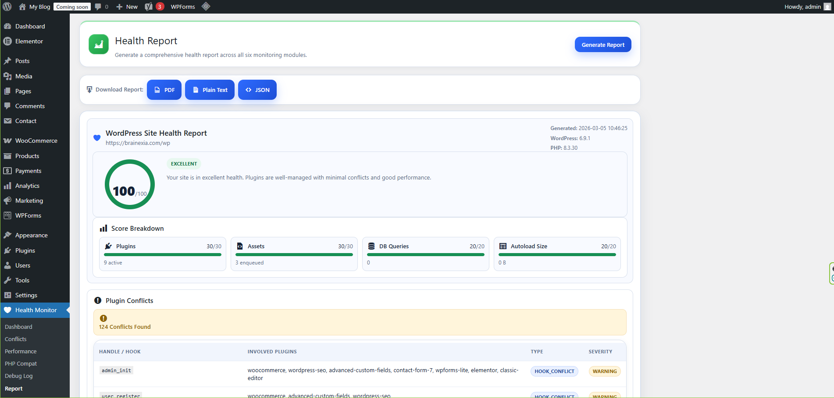Open comments via the speech bubble admin bar icon
This screenshot has width=834, height=398.
pyautogui.click(x=98, y=7)
